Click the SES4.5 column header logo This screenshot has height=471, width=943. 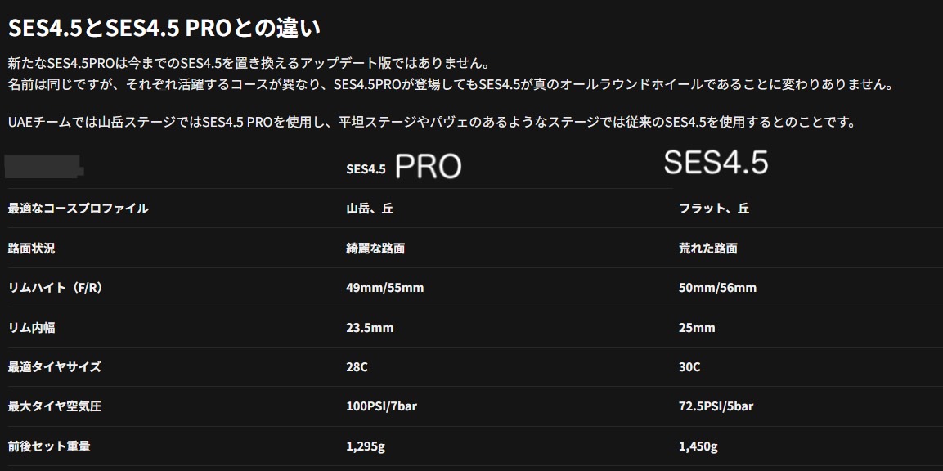pyautogui.click(x=716, y=162)
